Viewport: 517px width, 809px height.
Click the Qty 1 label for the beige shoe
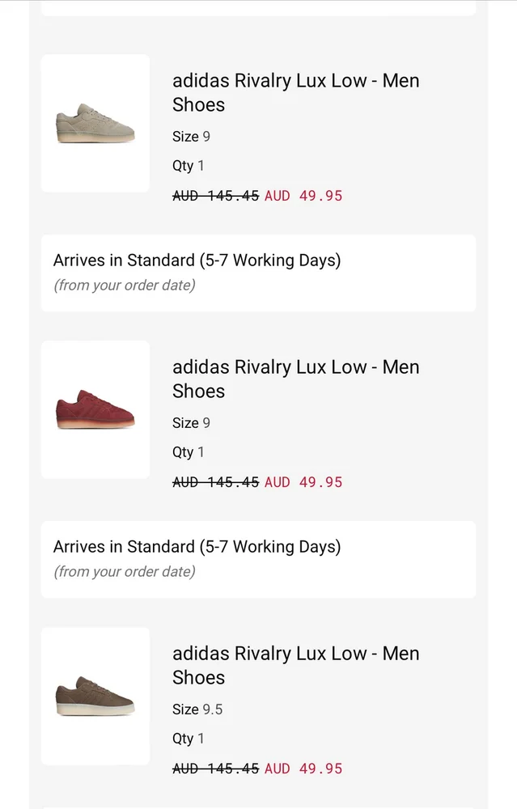[x=189, y=166]
